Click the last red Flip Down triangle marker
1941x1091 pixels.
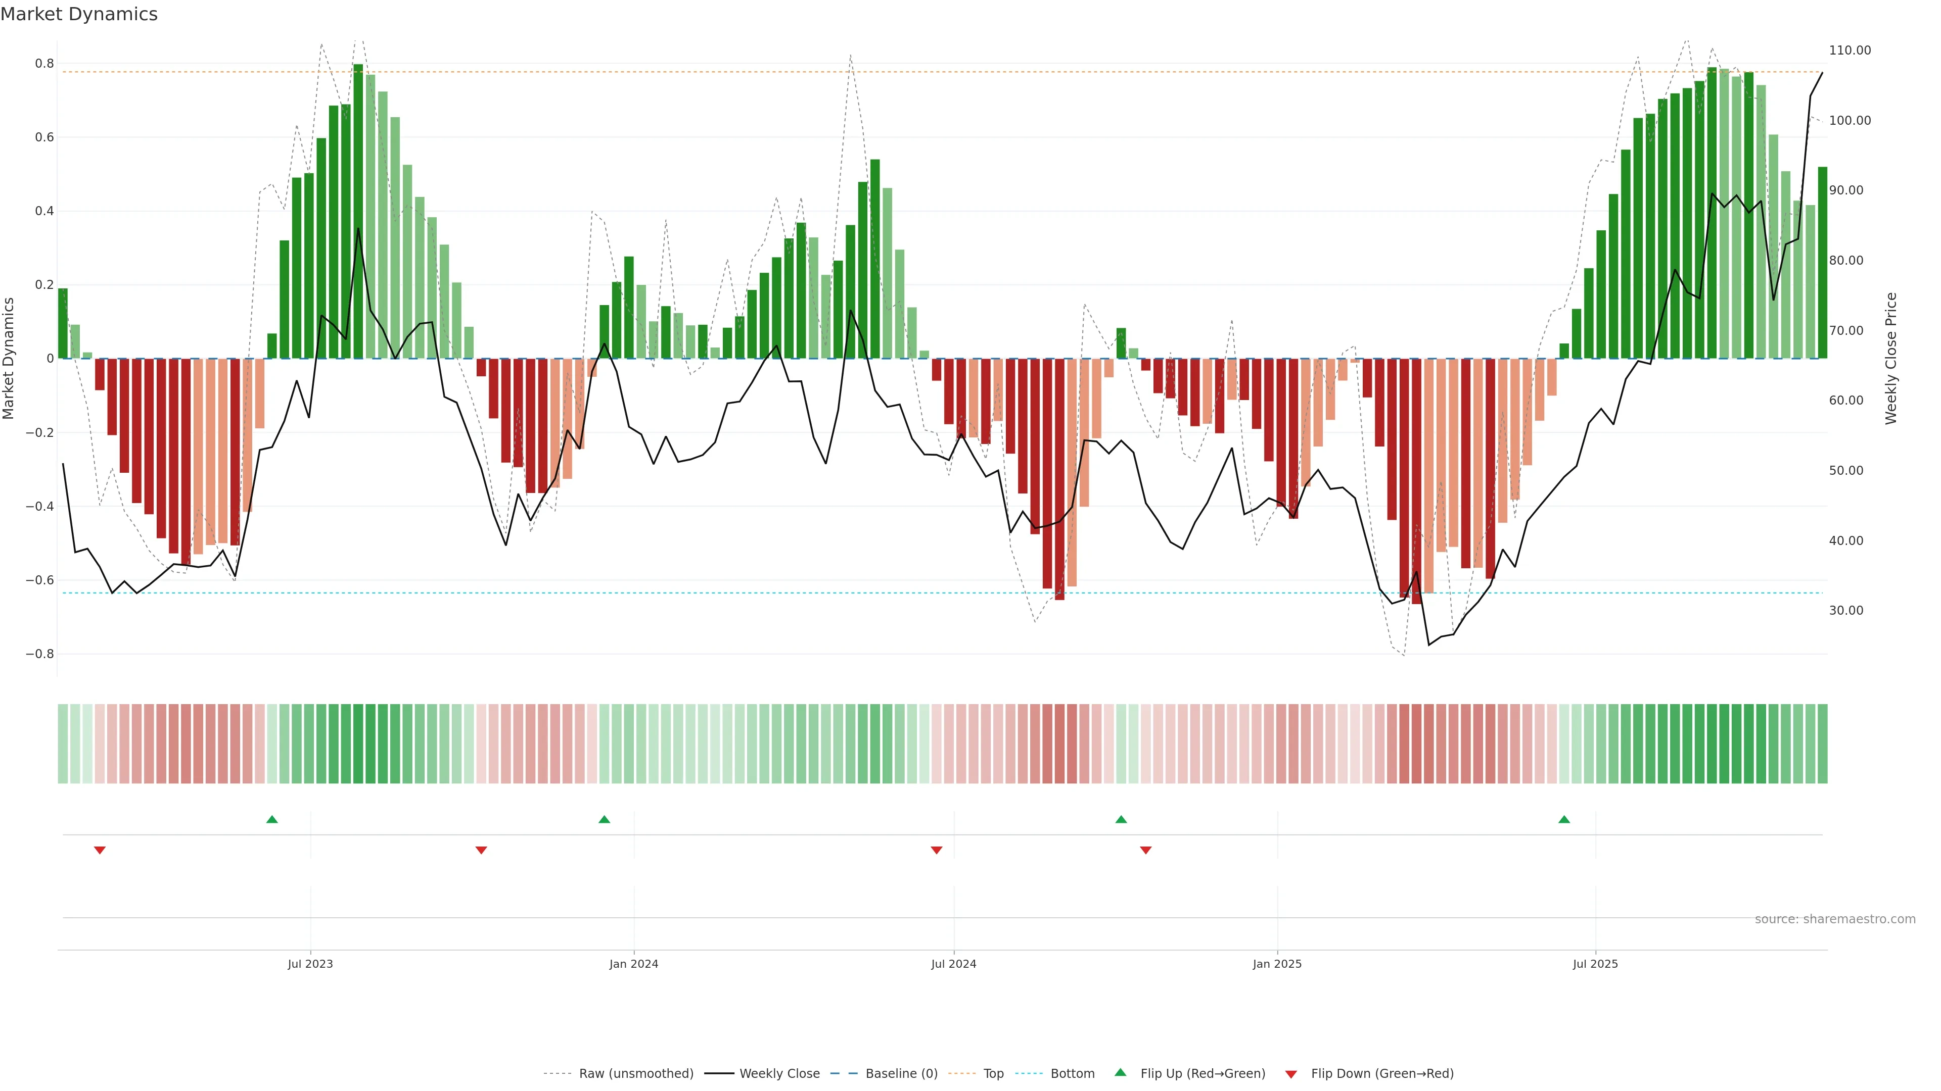(x=1146, y=850)
